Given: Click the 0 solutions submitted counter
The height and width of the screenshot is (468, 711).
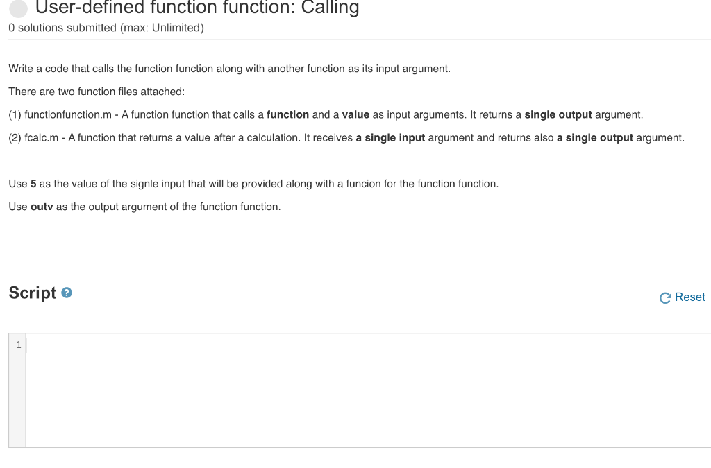Looking at the screenshot, I should (x=106, y=28).
